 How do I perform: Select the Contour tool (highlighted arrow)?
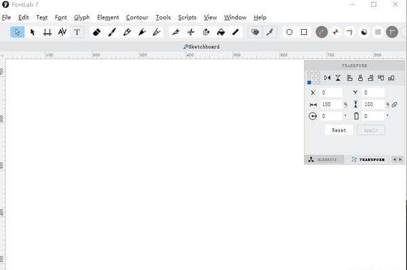18,32
